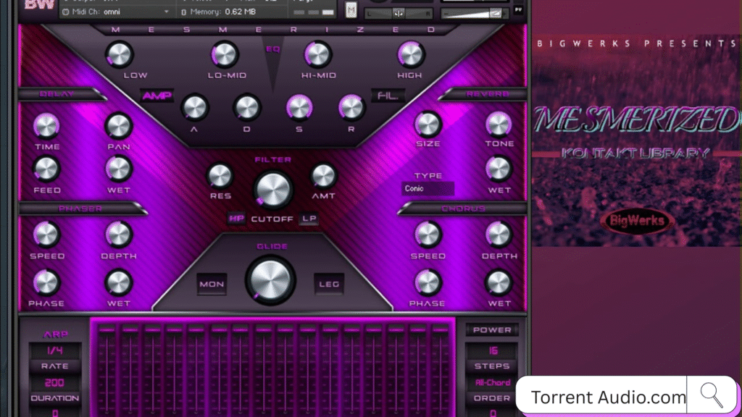
Task: Click the chorus DEPTH knob
Action: [499, 235]
